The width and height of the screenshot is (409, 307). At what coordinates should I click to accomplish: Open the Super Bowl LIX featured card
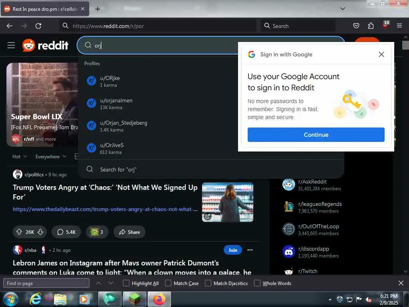point(42,104)
